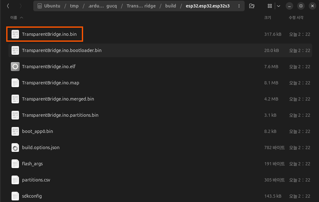
Task: Select file name TransparentBridge.ino.bin
Action: (49, 34)
